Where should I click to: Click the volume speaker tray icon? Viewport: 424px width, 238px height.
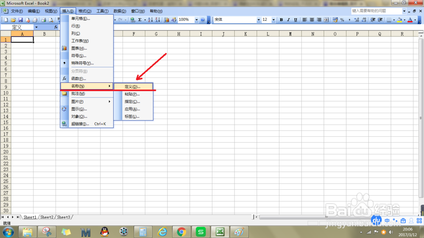pyautogui.click(x=391, y=232)
